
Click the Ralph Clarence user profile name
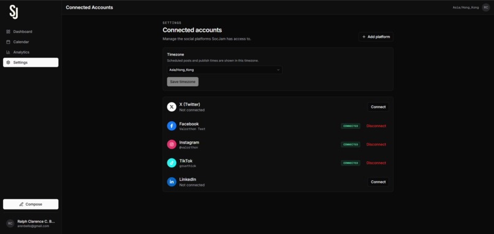coord(36,221)
